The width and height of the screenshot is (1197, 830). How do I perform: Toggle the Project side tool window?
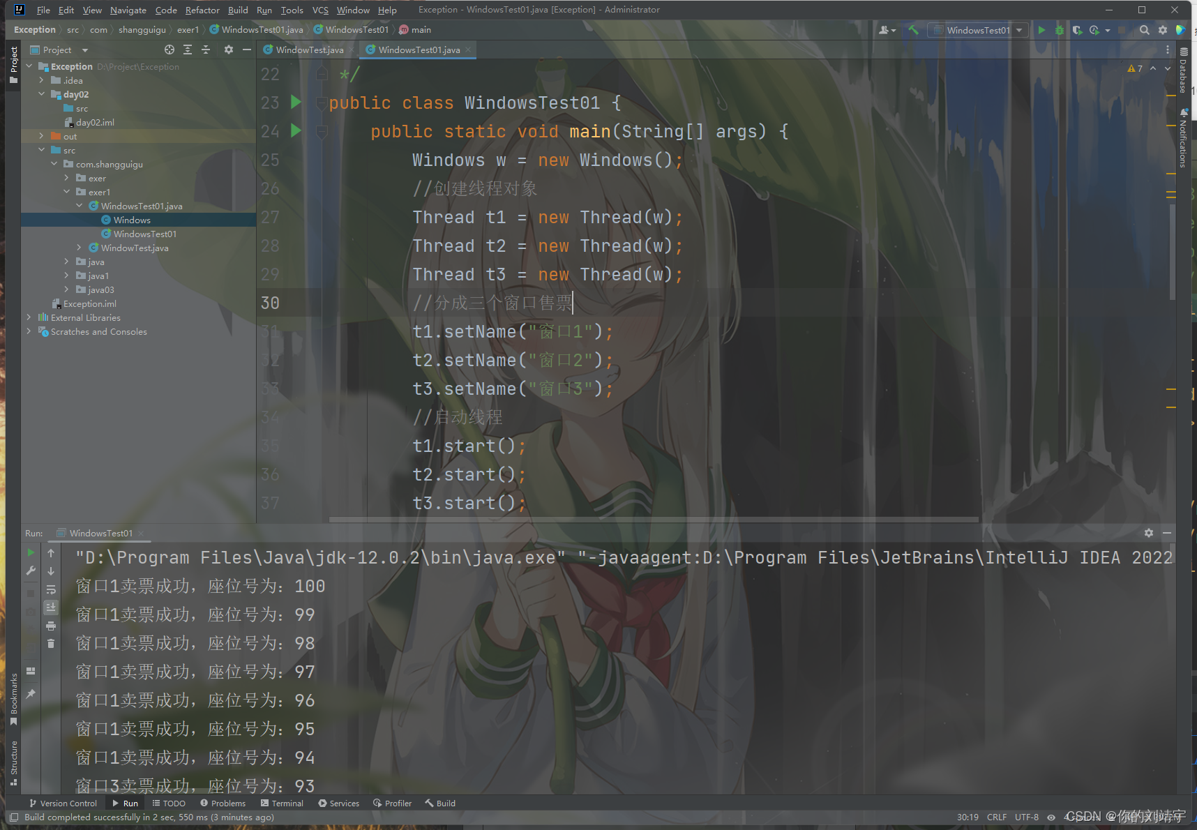click(13, 65)
